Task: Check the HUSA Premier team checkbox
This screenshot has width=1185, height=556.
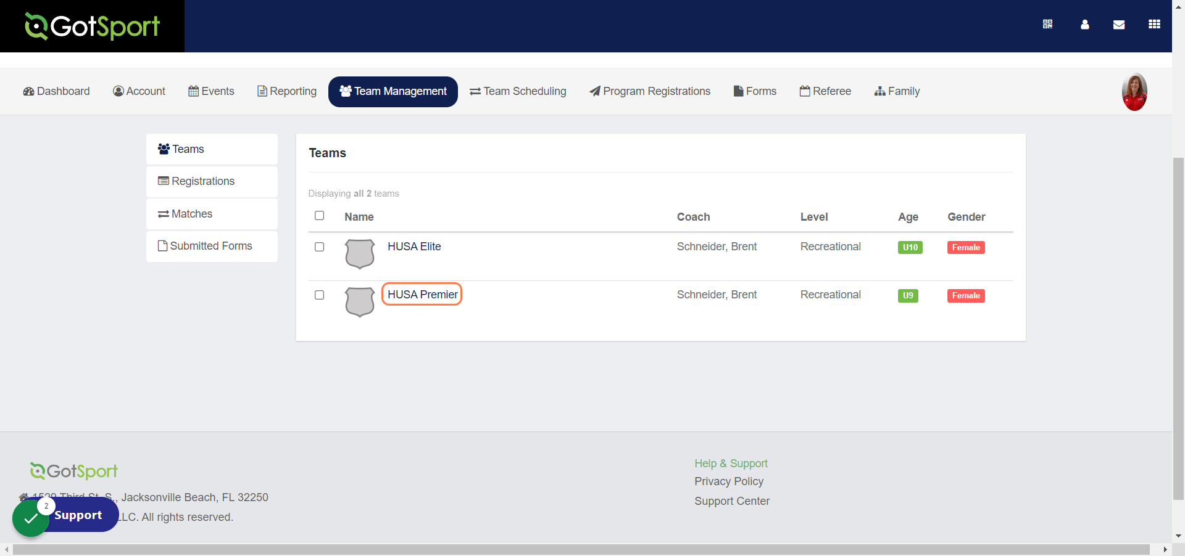Action: (x=319, y=295)
